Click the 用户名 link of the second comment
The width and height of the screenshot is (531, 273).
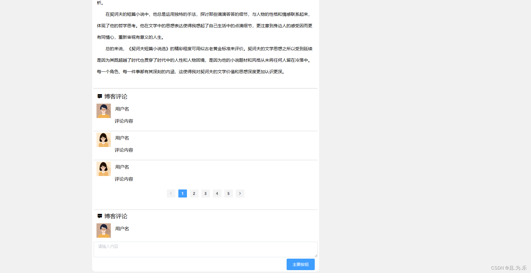coord(122,138)
